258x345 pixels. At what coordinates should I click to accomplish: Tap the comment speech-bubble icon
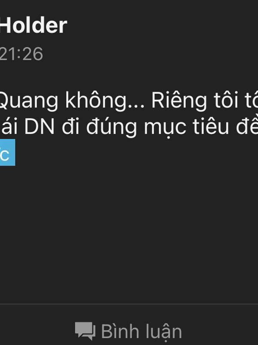pyautogui.click(x=85, y=331)
